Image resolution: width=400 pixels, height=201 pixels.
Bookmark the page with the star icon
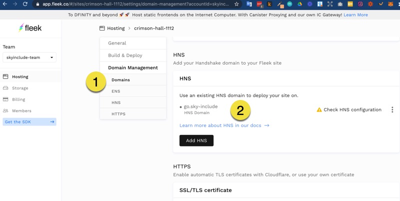[236, 4]
